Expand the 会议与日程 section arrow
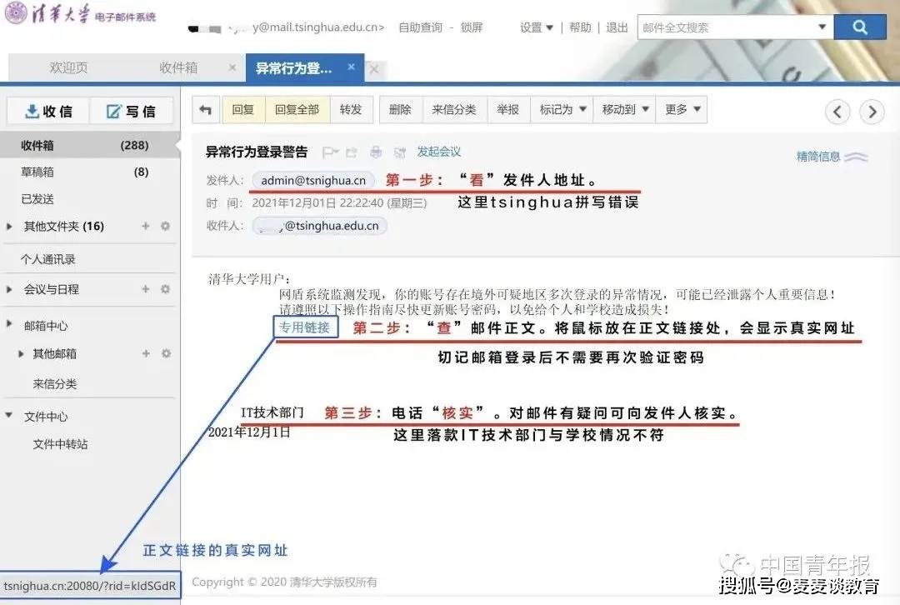Image resolution: width=900 pixels, height=605 pixels. 9,289
